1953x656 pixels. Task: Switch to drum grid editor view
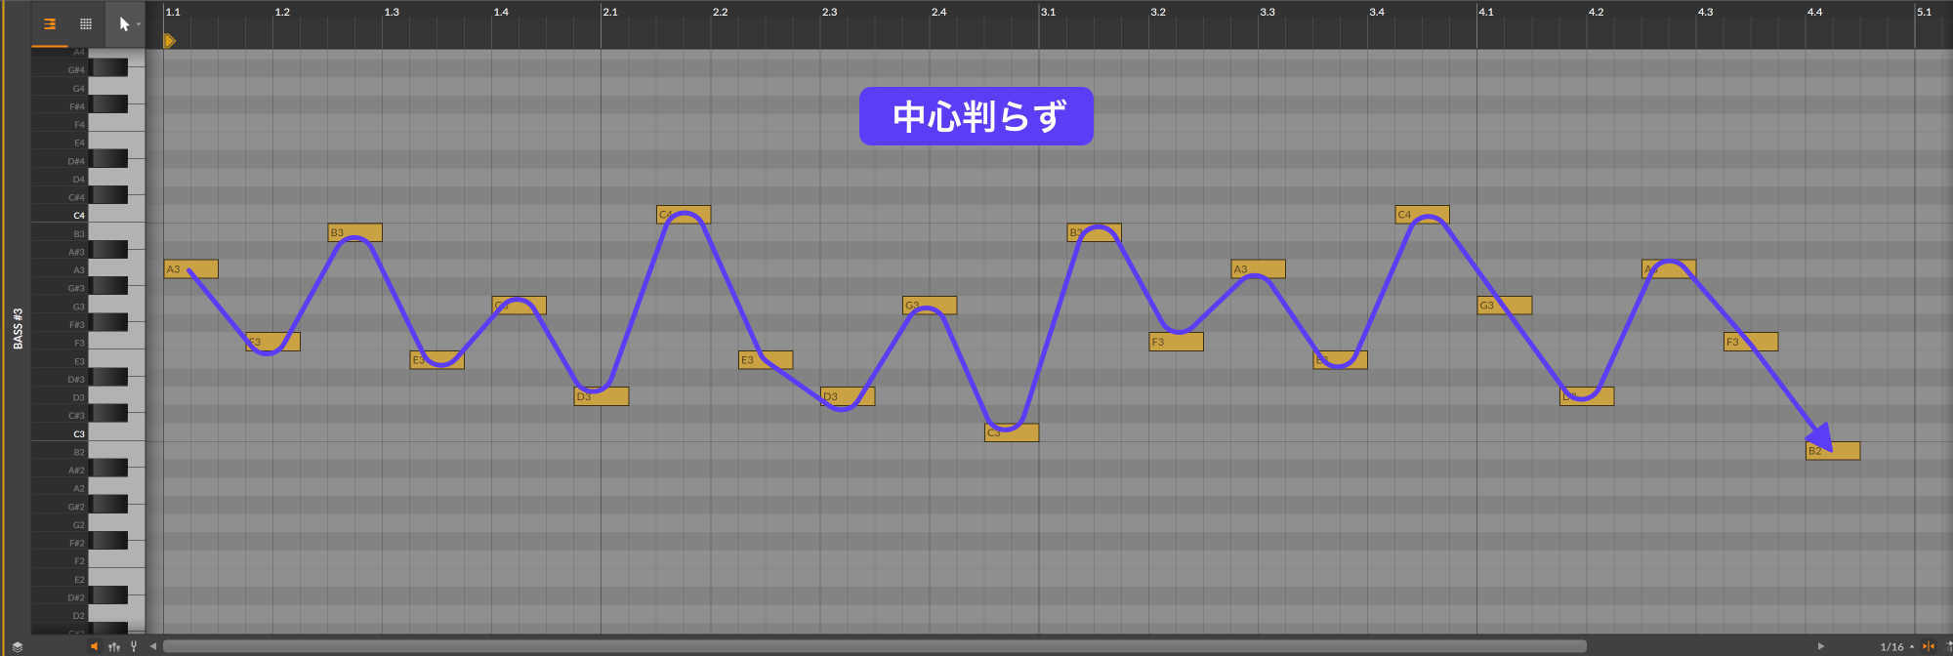[x=86, y=24]
